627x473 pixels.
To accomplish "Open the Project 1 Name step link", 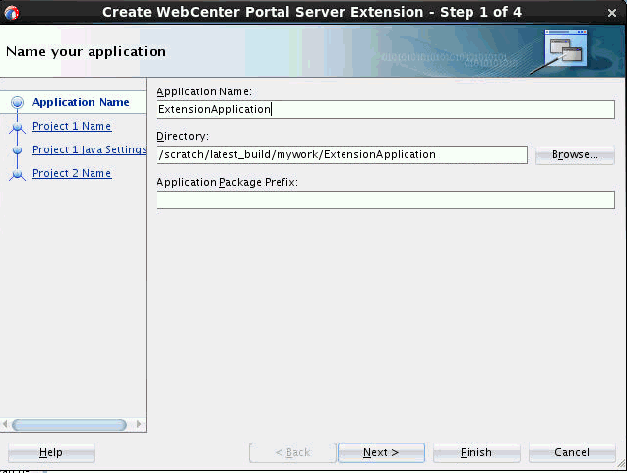I will click(72, 126).
